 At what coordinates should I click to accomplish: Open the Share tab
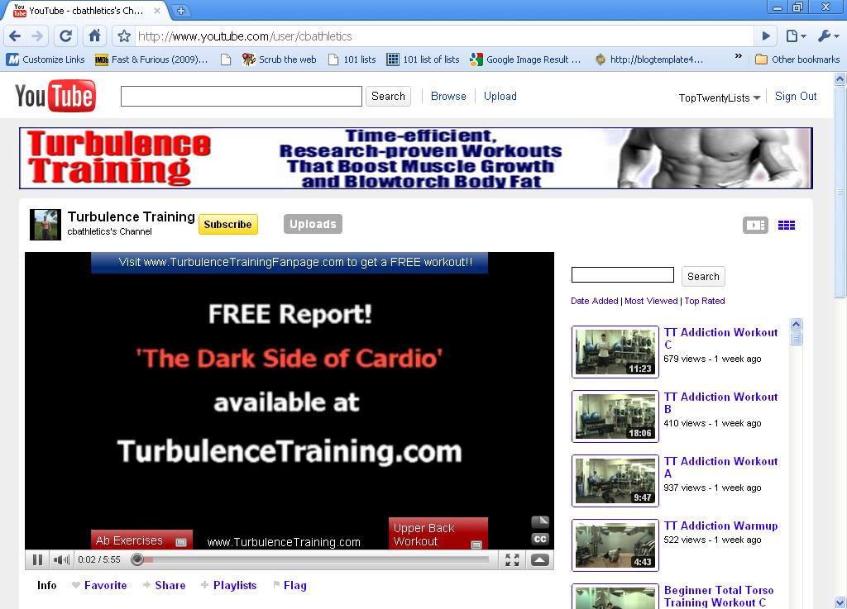coord(165,585)
